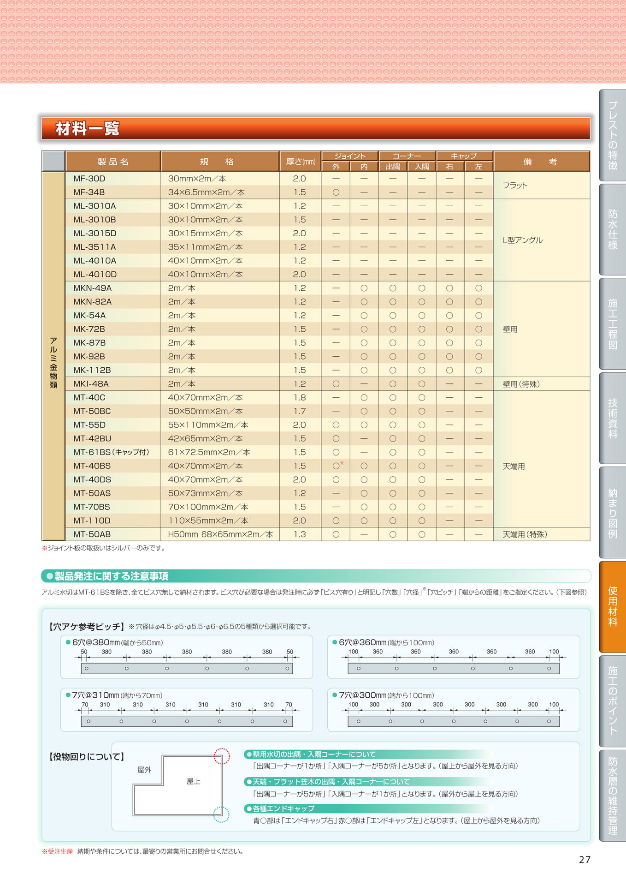This screenshot has height=886, width=626.
Task: Select product name MT-40BS
Action: click(92, 466)
